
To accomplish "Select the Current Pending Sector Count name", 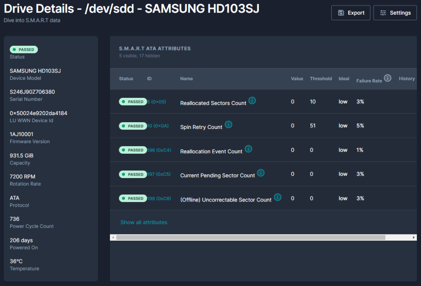I will 218,176.
